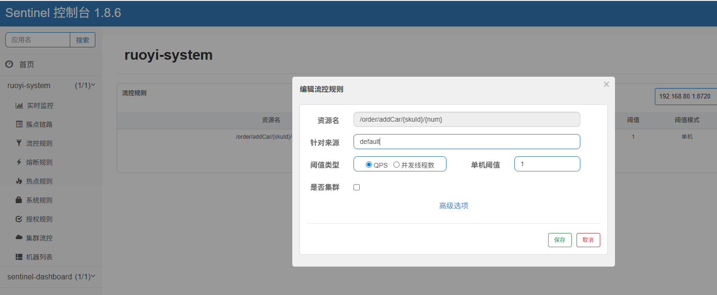This screenshot has width=717, height=295.
Task: Enable the 是否集群 checkbox
Action: (357, 188)
